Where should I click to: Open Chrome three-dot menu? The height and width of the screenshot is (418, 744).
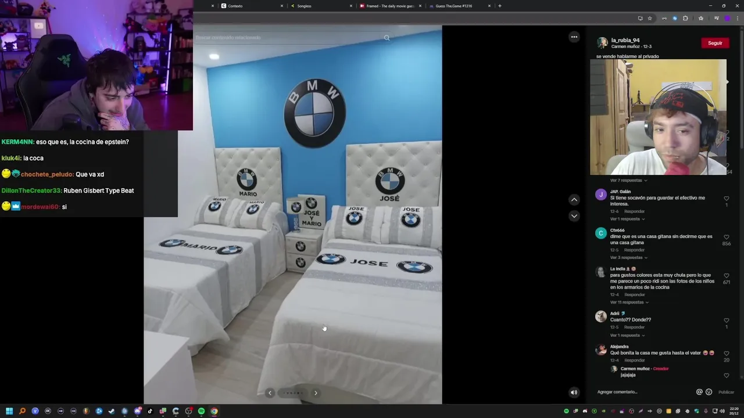coord(738,19)
